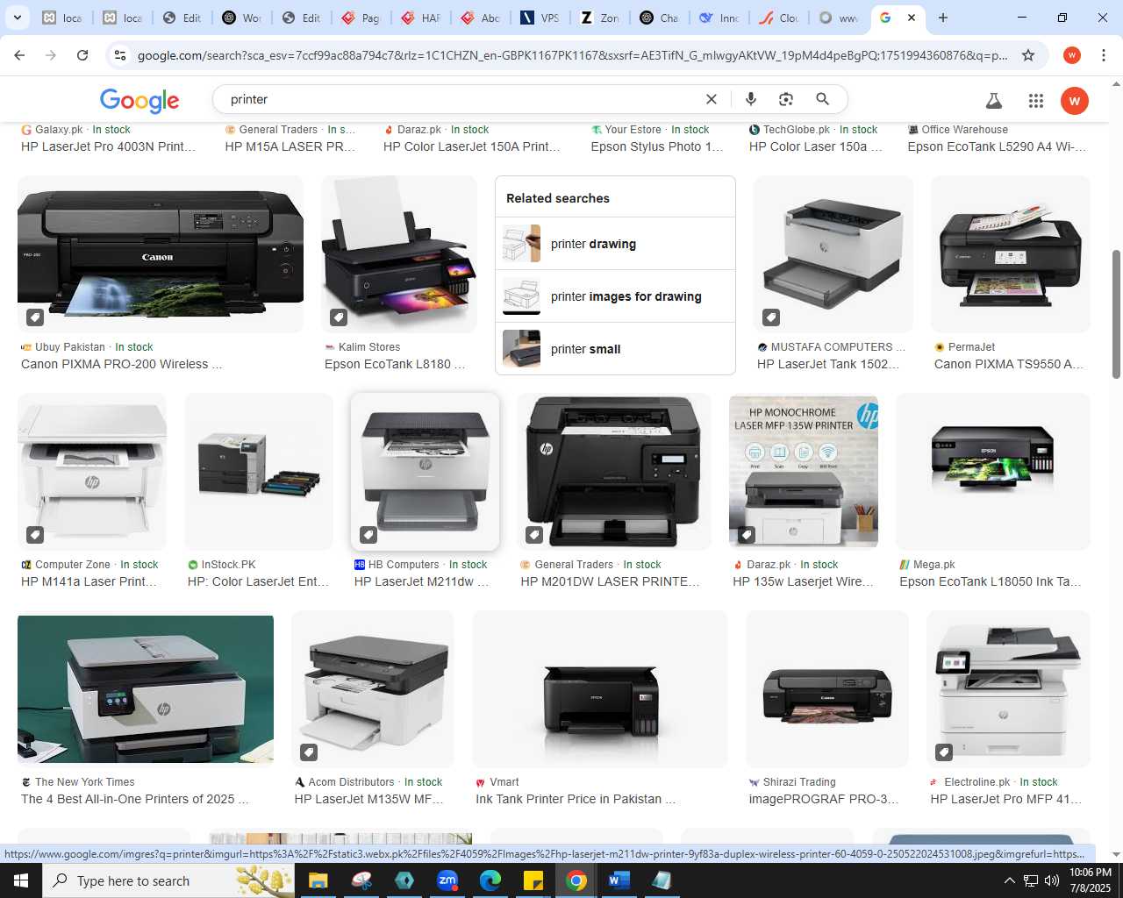Open the Google apps grid icon
The height and width of the screenshot is (898, 1123).
(x=1036, y=101)
